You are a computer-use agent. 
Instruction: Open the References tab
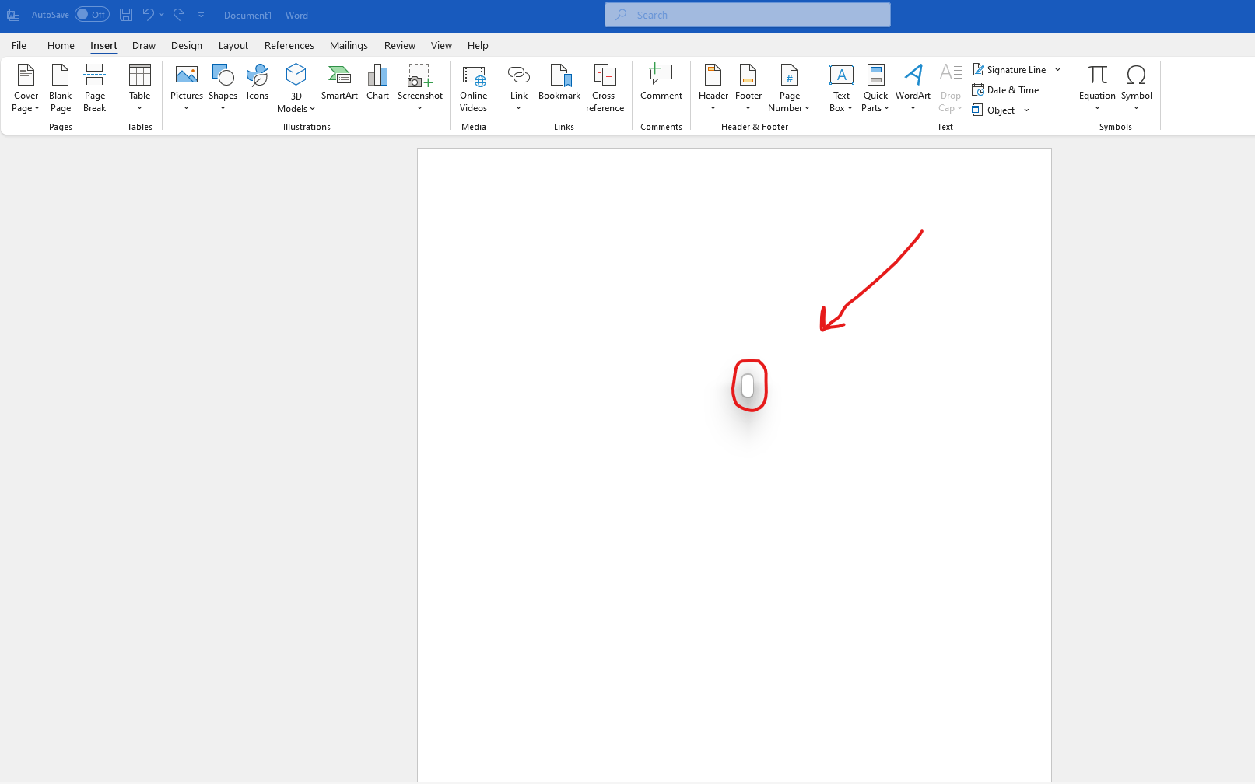point(289,45)
